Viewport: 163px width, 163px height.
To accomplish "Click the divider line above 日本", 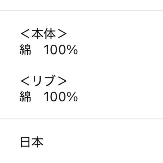I will (x=81, y=119).
